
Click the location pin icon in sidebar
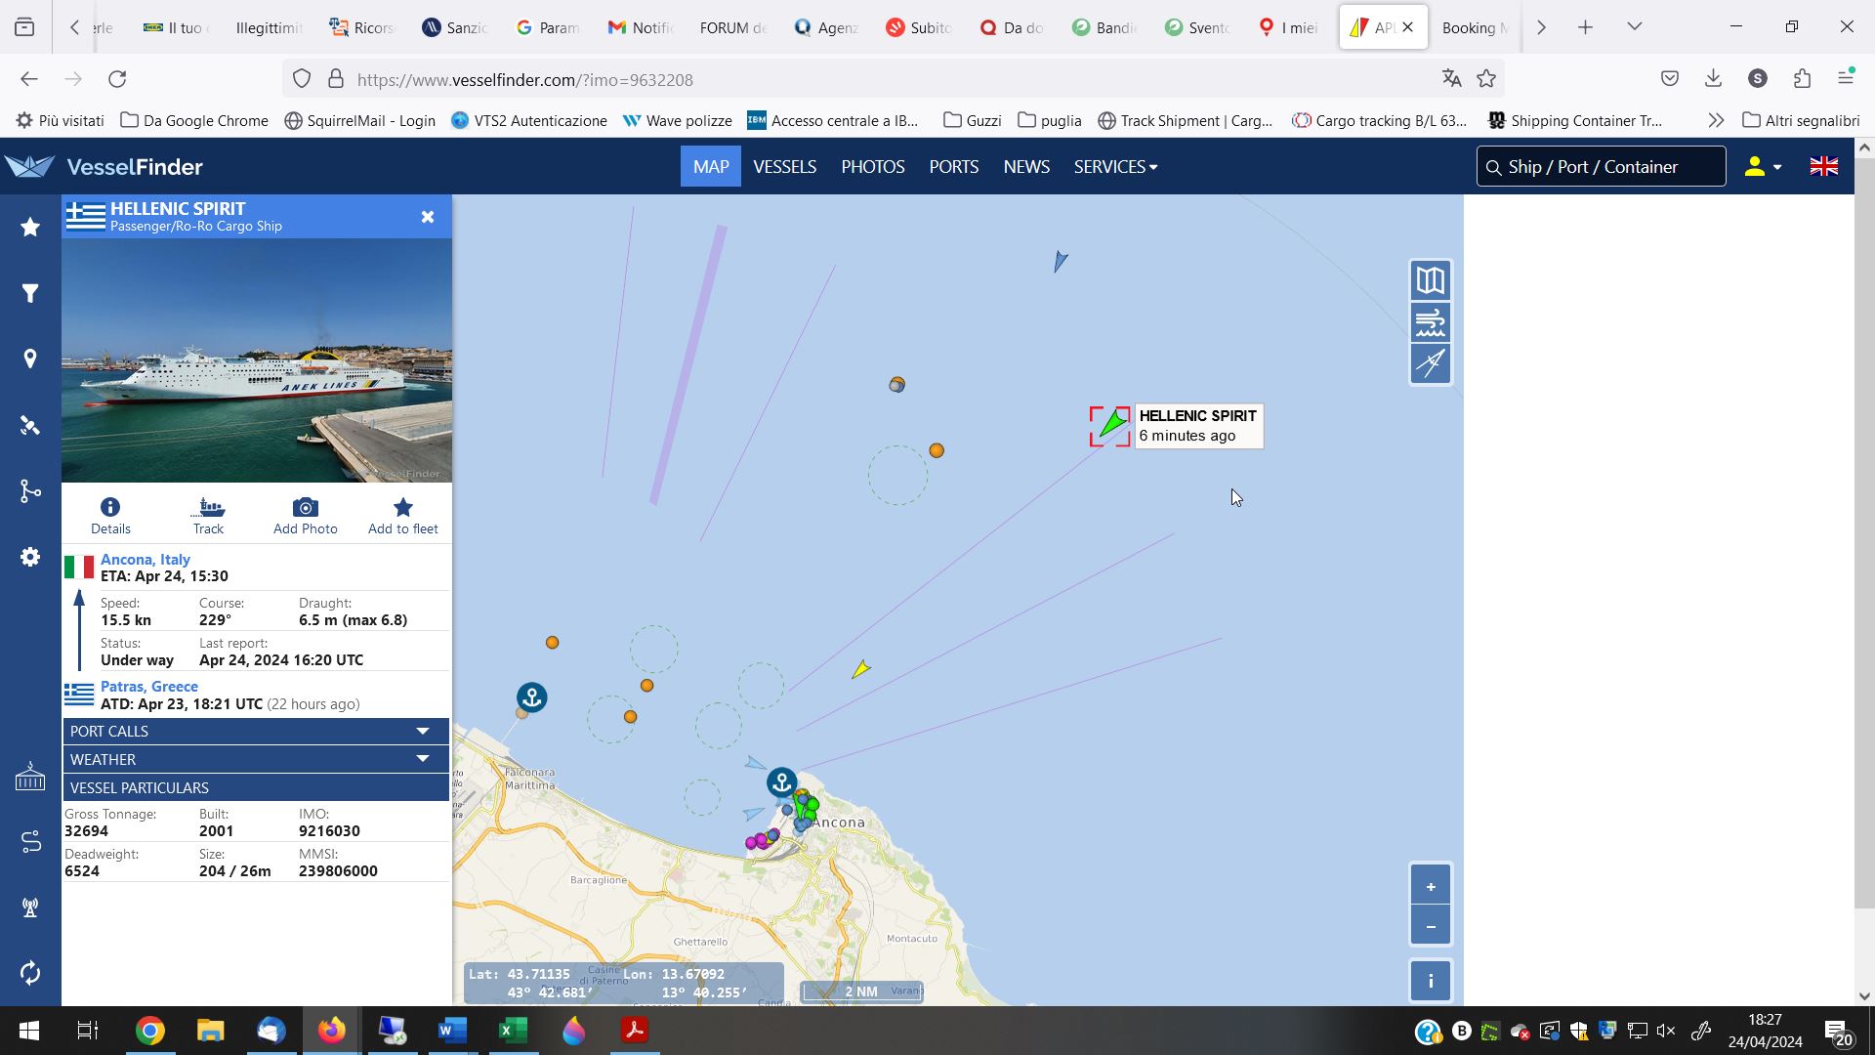[30, 359]
